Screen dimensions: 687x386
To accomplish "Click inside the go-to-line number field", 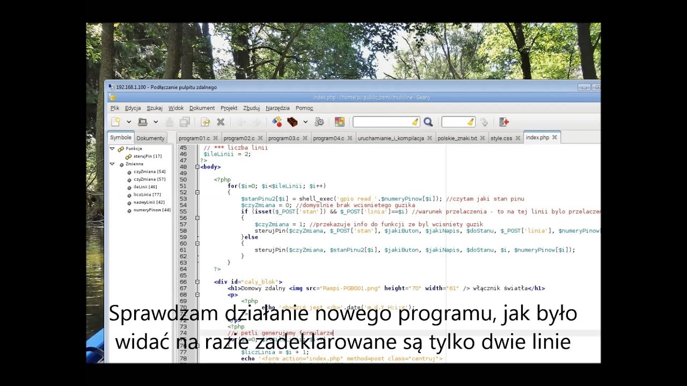I will (454, 122).
